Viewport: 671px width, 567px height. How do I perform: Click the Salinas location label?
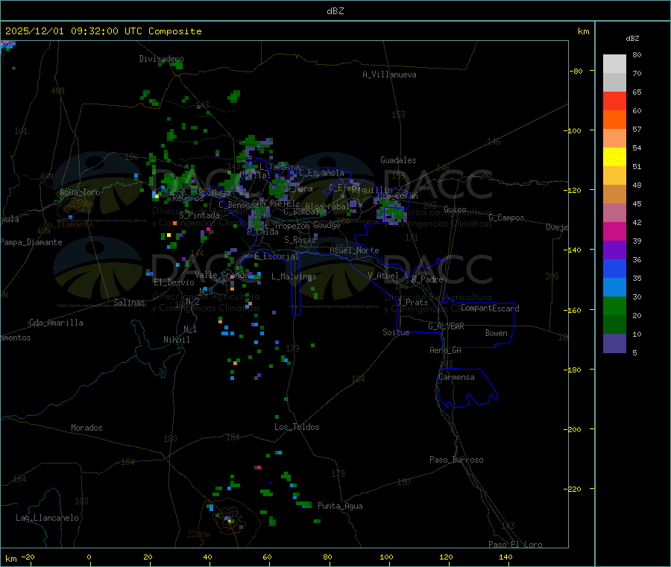129,302
